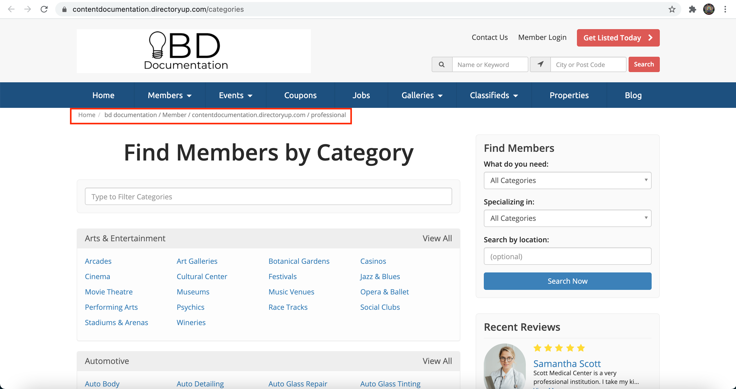The width and height of the screenshot is (736, 389).
Task: Click the browser reload icon
Action: [44, 9]
